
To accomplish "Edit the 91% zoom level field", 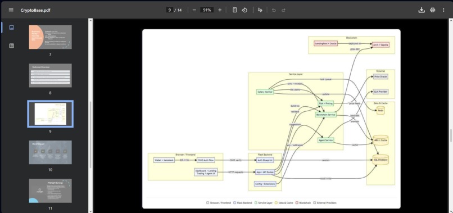I will pyautogui.click(x=207, y=10).
